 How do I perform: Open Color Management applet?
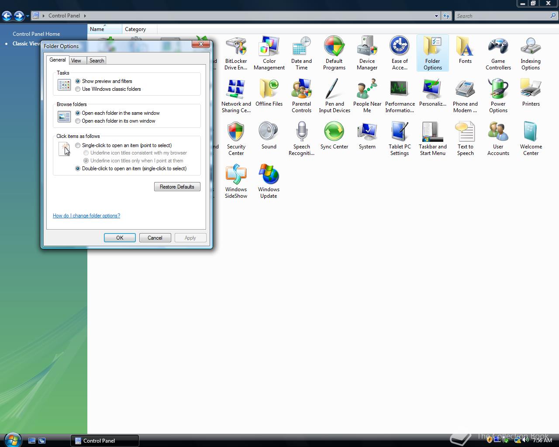pos(269,53)
